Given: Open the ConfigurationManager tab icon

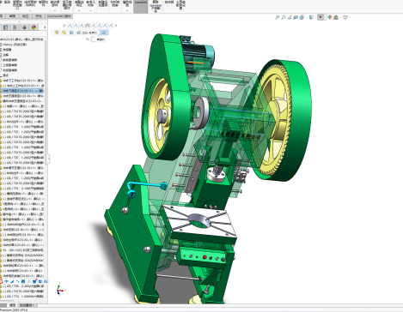Looking at the screenshot, I should 15,27.
